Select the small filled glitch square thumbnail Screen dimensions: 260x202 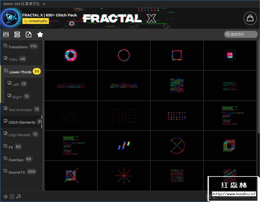230,55
